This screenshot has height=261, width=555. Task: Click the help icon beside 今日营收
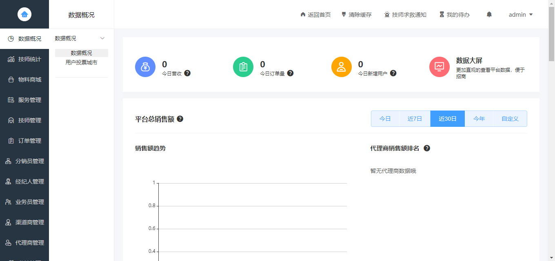coord(187,73)
